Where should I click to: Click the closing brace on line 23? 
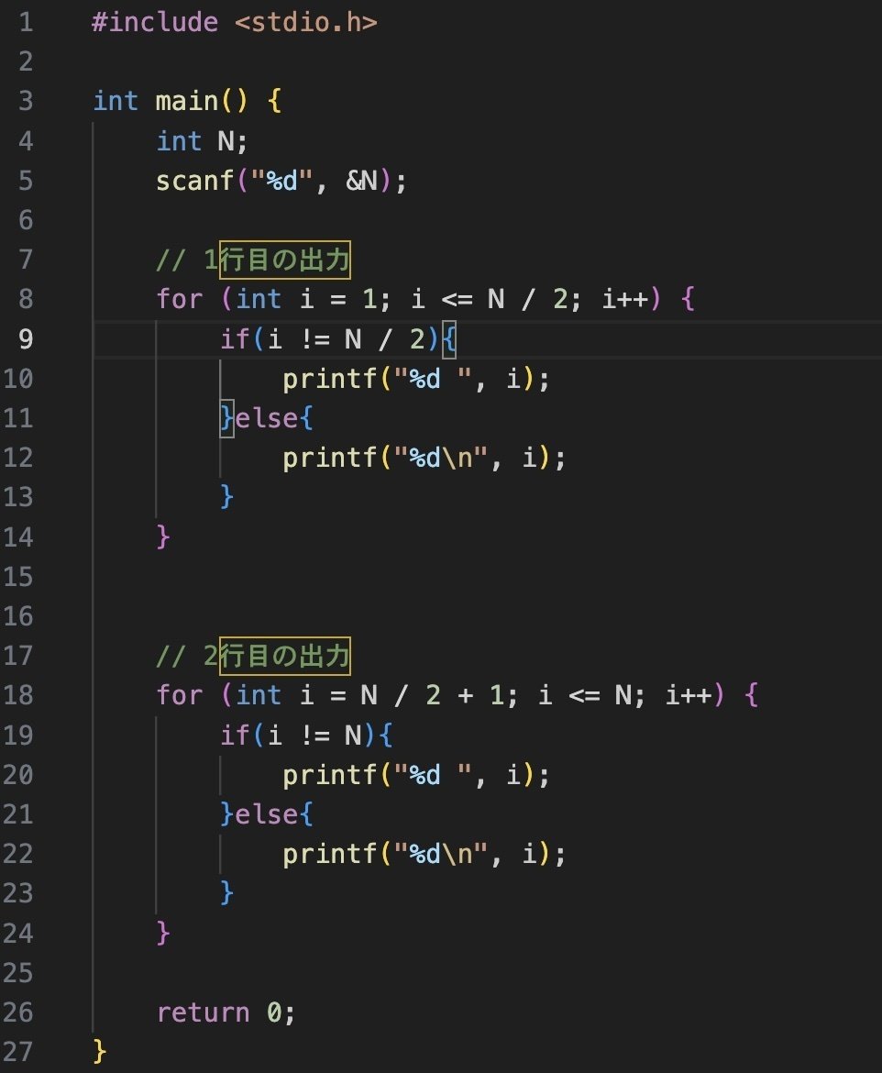point(227,893)
